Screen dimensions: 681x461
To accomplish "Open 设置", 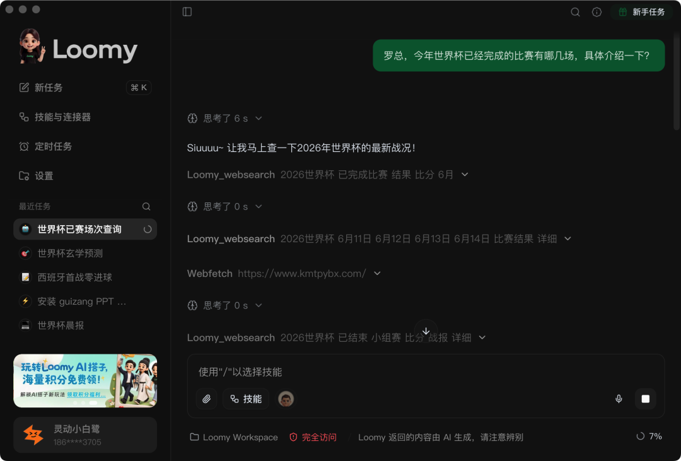I will 36,176.
